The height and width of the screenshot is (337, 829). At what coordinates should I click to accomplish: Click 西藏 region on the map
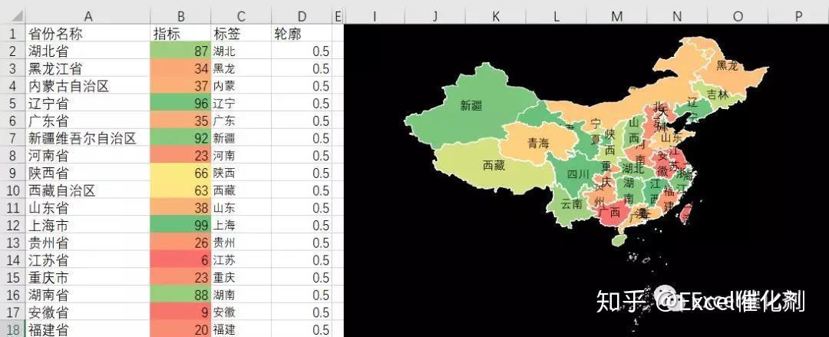point(494,166)
